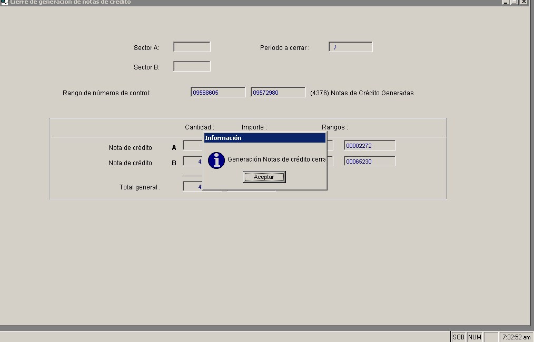This screenshot has width=534, height=342.
Task: Minimize the Cierre de generación window
Action: click(506, 2)
